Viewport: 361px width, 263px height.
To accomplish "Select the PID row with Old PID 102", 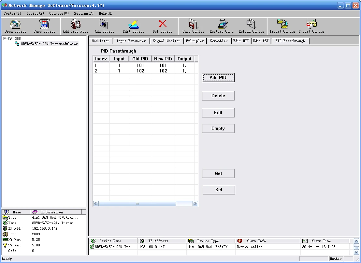I will point(140,71).
